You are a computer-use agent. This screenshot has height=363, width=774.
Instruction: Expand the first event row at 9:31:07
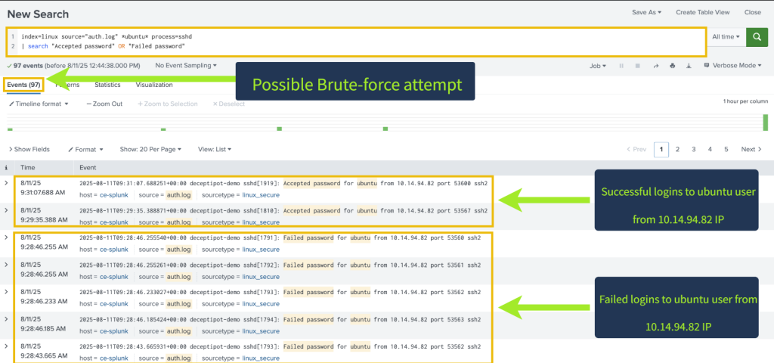click(x=8, y=183)
